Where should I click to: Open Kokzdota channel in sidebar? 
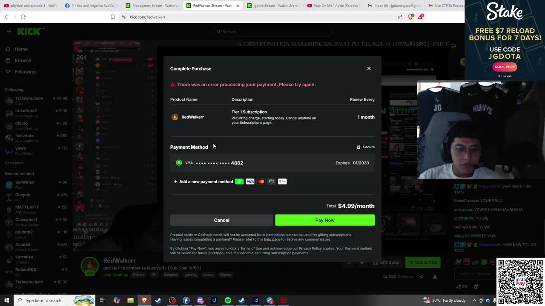coord(36,138)
